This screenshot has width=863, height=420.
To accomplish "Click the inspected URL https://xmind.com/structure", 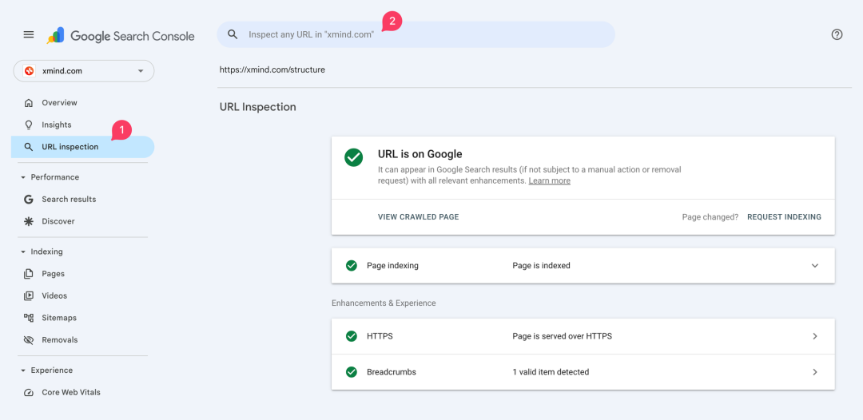I will coord(272,69).
